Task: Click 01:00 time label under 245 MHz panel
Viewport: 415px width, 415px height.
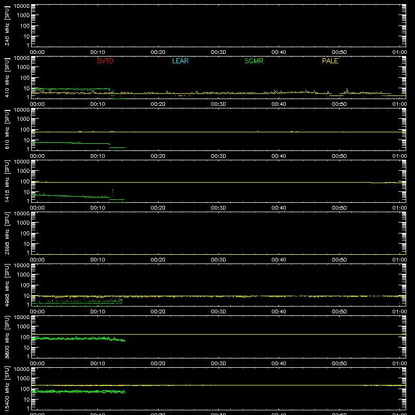Action: point(399,52)
